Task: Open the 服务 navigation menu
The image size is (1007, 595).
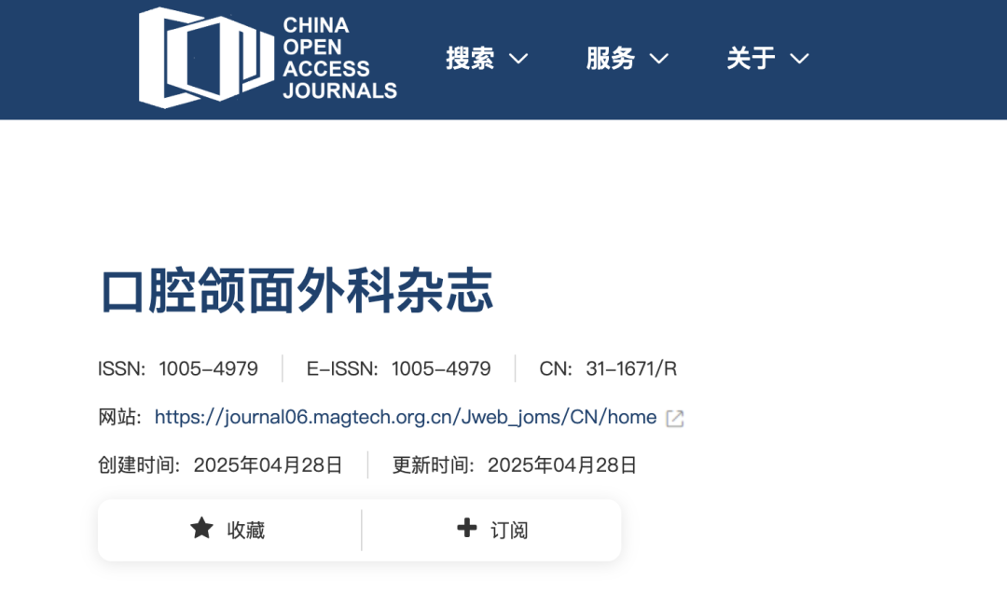Action: (x=611, y=59)
